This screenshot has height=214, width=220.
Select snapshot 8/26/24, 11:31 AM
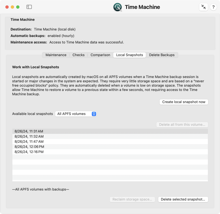pyautogui.click(x=110, y=131)
